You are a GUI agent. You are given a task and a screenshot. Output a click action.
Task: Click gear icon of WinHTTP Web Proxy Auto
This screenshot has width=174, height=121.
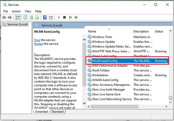tap(89, 51)
